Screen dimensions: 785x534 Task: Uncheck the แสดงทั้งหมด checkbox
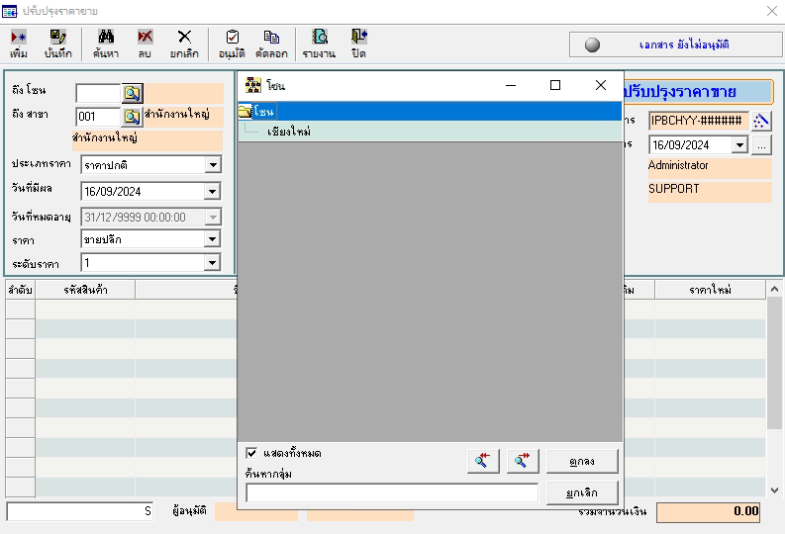pos(252,453)
